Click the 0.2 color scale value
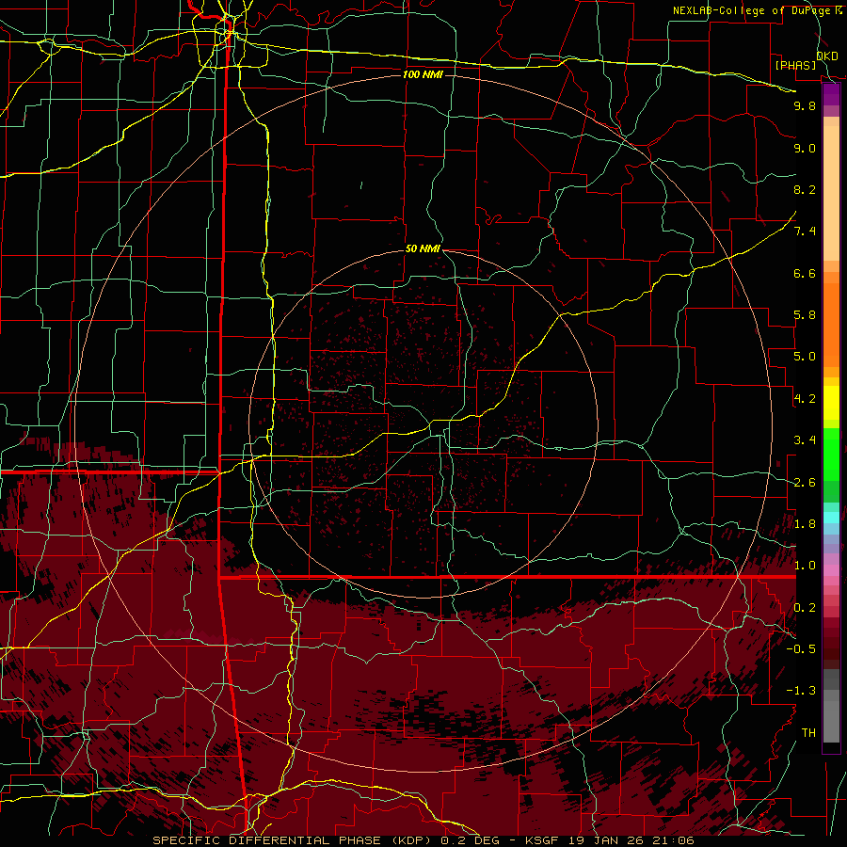Viewport: 847px width, 847px height. [x=805, y=608]
